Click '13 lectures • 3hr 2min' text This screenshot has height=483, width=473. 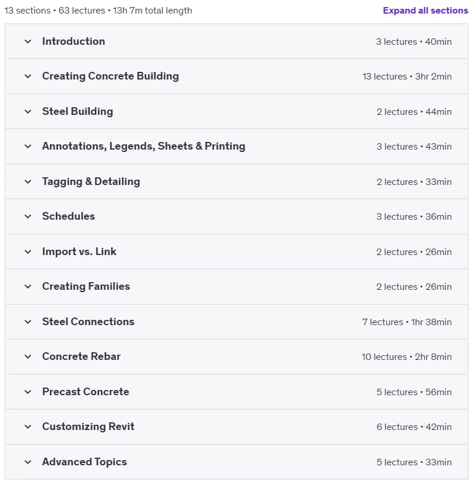[407, 77]
